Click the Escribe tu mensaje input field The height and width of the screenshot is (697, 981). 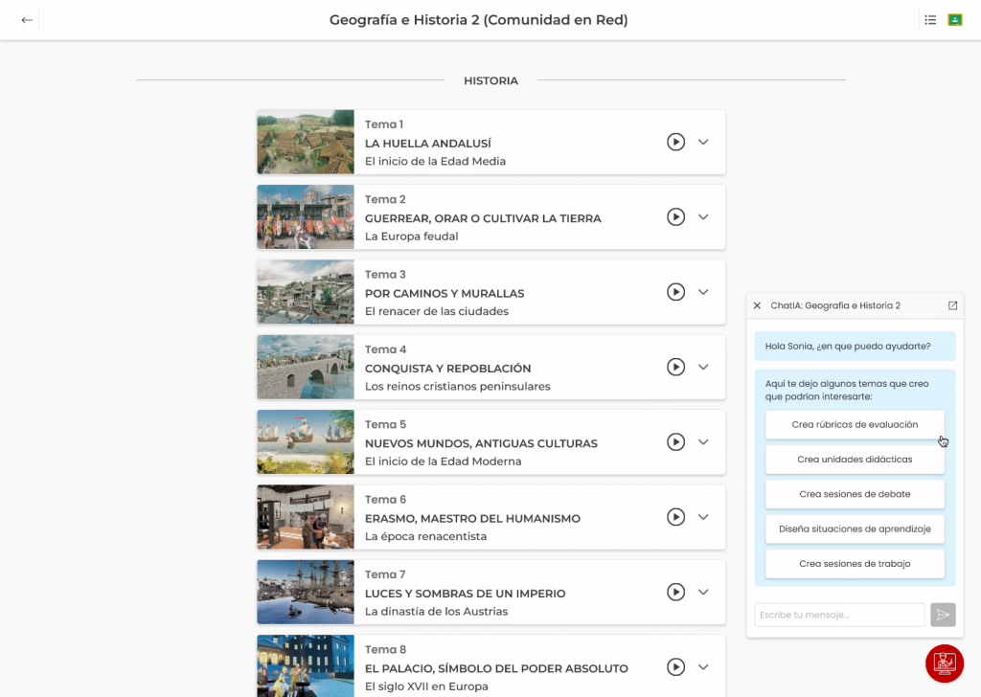click(x=839, y=615)
